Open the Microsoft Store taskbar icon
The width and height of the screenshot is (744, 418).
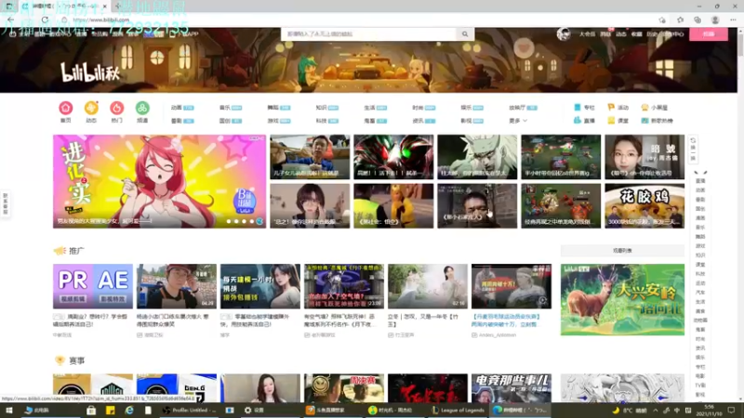tap(91, 410)
